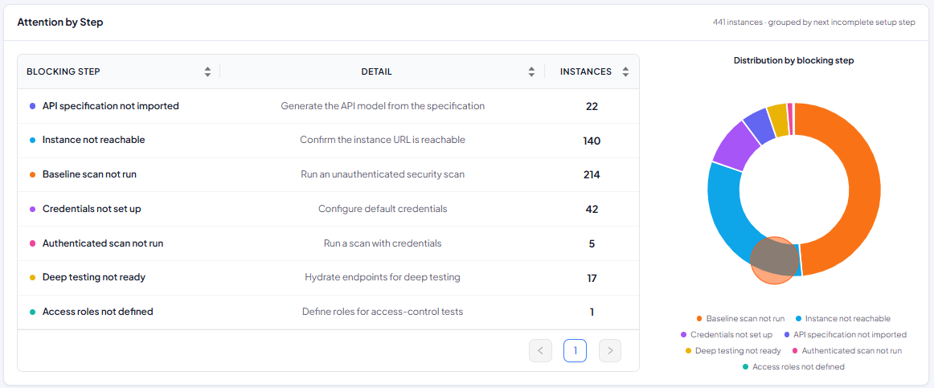The image size is (934, 388).
Task: Click 'Define roles for access-control tests' detail
Action: [x=383, y=311]
